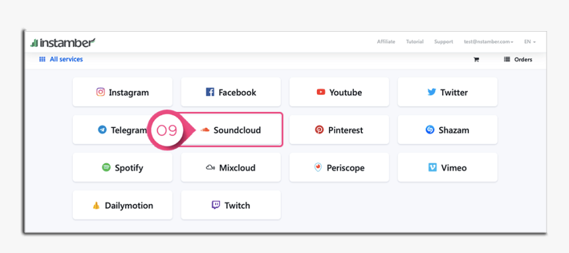The height and width of the screenshot is (253, 569).
Task: Pick the Pinterest service card
Action: (x=339, y=130)
